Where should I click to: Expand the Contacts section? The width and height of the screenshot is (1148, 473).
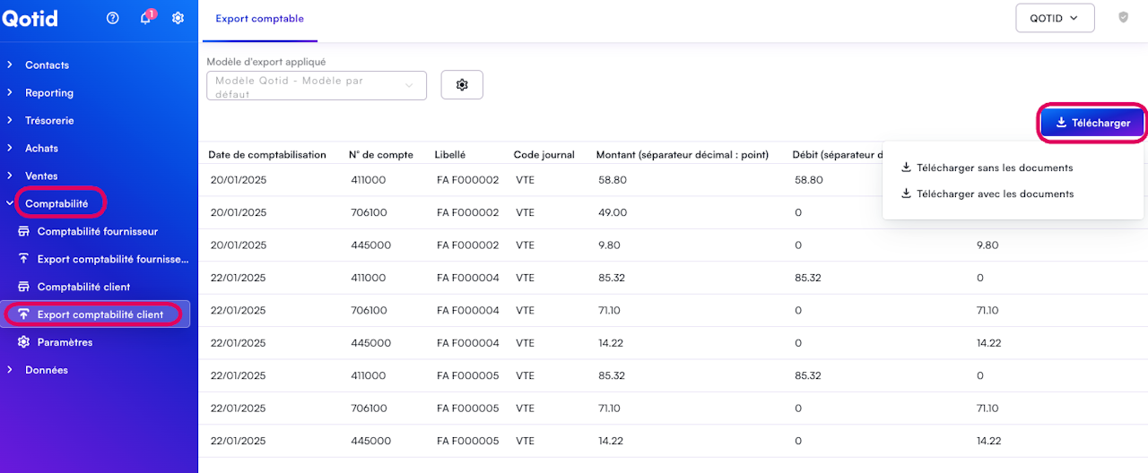(47, 64)
